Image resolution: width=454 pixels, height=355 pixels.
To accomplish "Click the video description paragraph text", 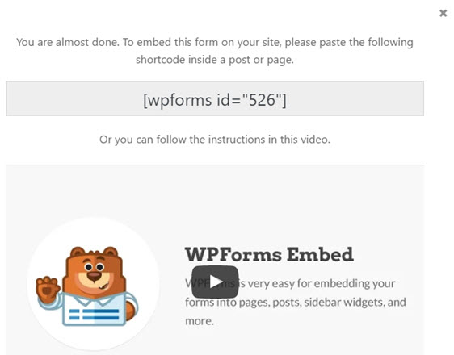I will coord(296,302).
